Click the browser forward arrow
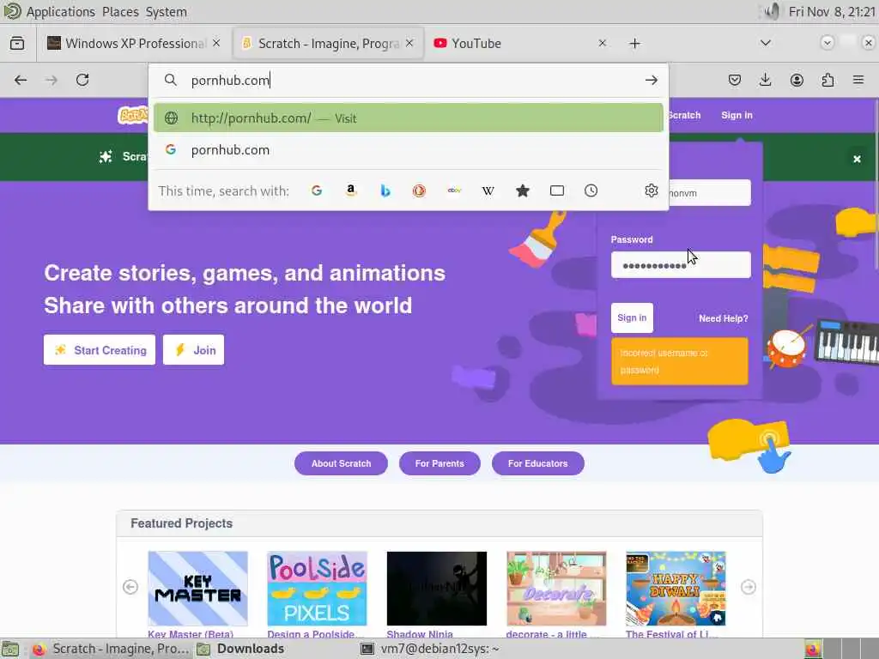The width and height of the screenshot is (879, 659). coord(51,80)
